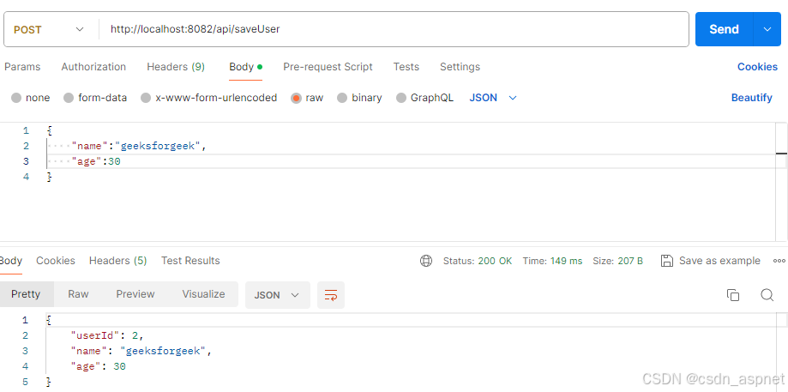
Task: Click Save as example
Action: tap(719, 261)
